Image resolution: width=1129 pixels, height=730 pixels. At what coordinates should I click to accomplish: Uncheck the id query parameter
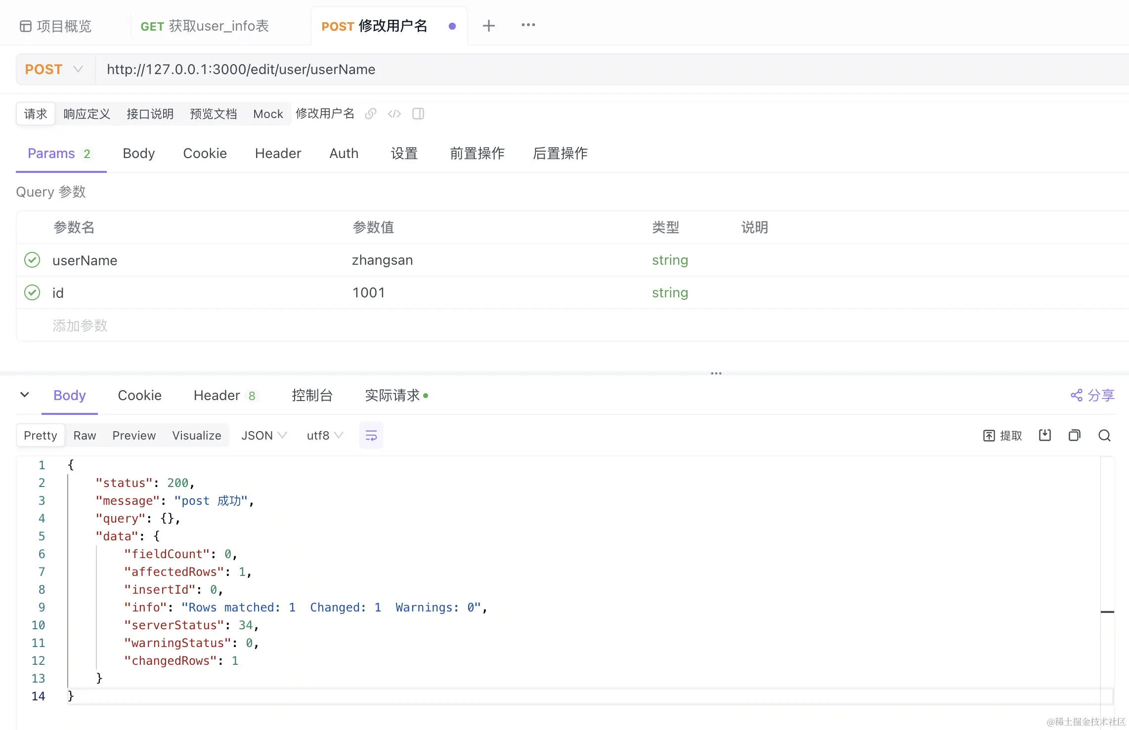point(32,292)
